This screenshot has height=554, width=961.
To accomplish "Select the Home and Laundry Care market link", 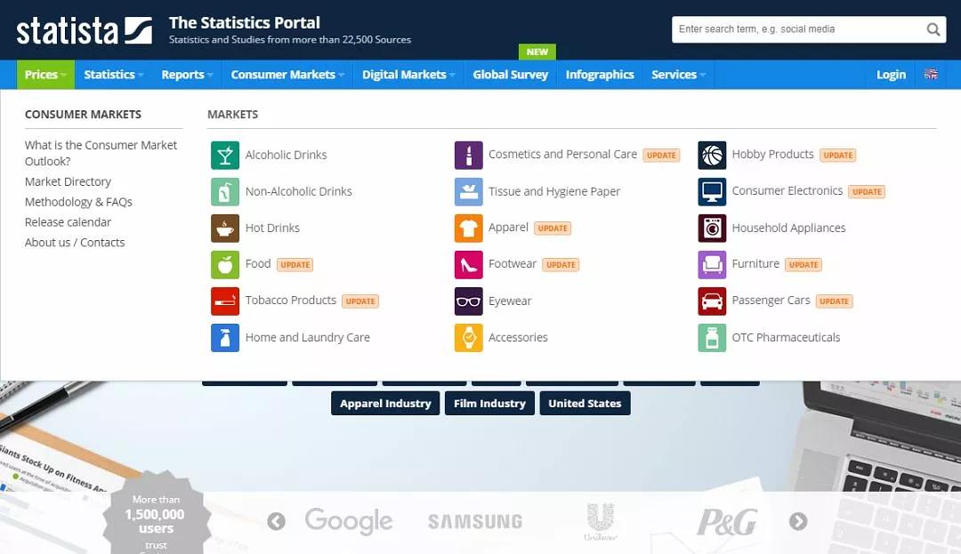I will tap(308, 338).
